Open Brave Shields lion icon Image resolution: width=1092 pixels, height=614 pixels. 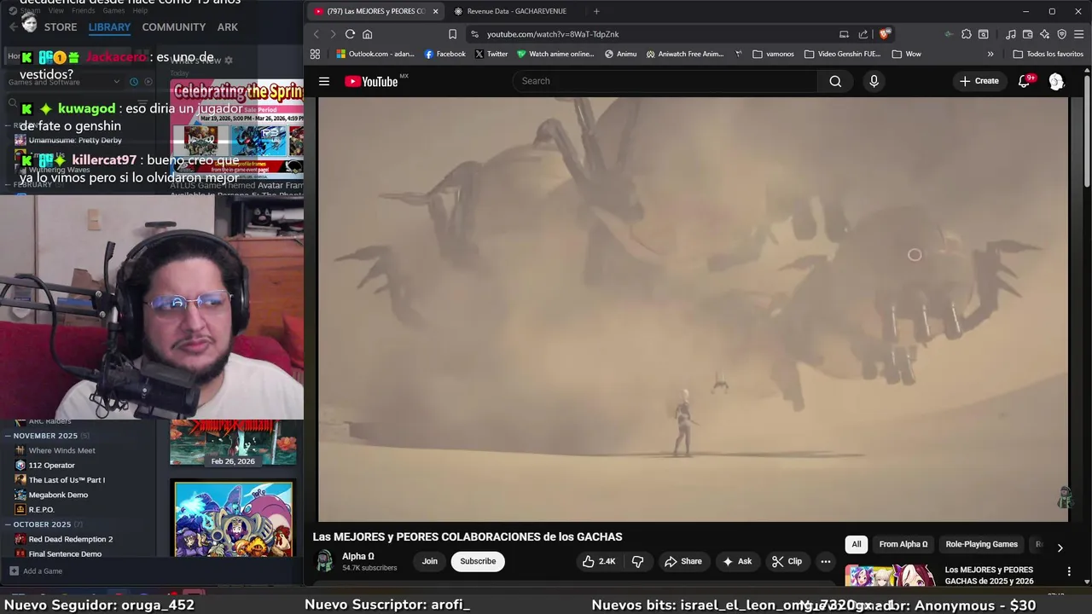885,34
